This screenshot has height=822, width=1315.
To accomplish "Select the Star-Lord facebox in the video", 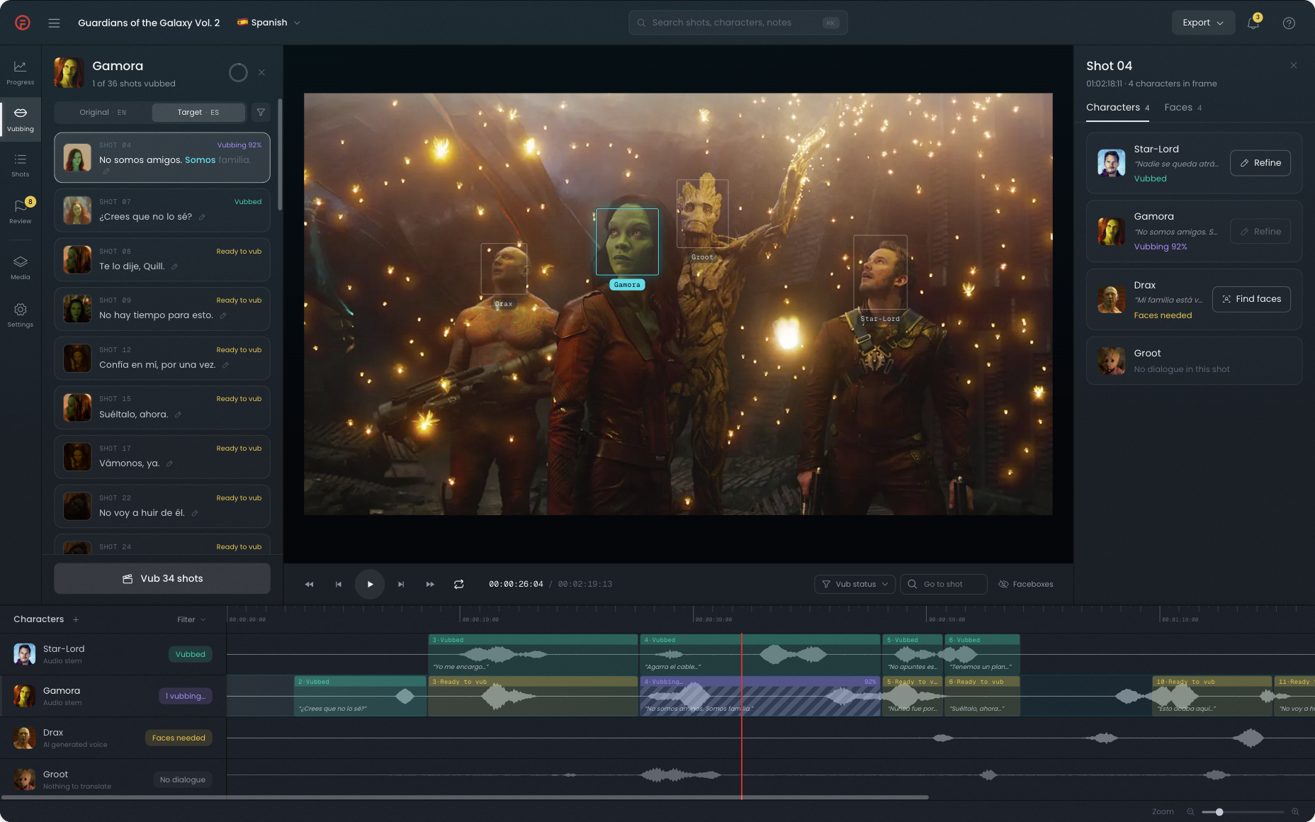I will point(880,272).
